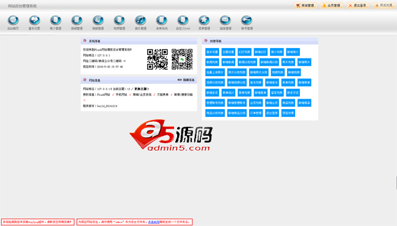The height and width of the screenshot is (226, 397).
Task: Click the 基本设置 quick nav tile
Action: click(212, 52)
